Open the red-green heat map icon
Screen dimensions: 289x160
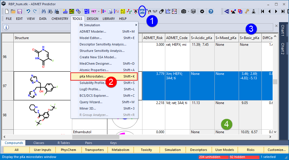[x=72, y=11]
